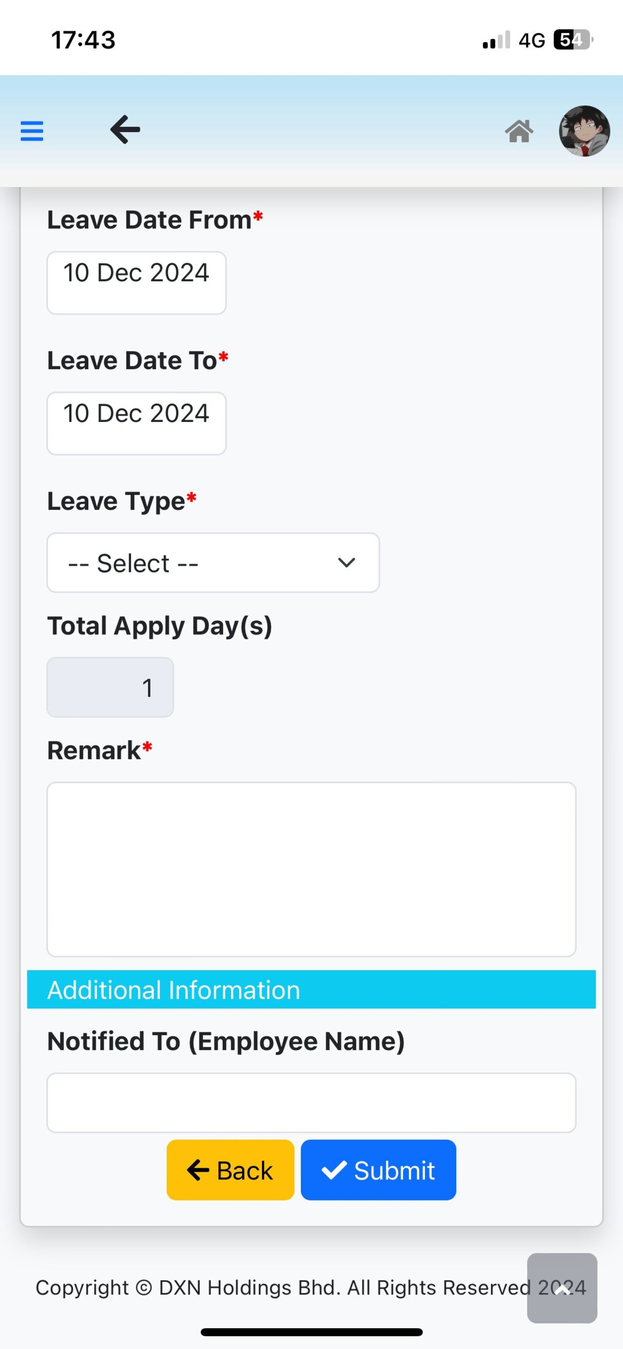Focus the Notified To employee name field
The image size is (623, 1349).
[x=311, y=1102]
